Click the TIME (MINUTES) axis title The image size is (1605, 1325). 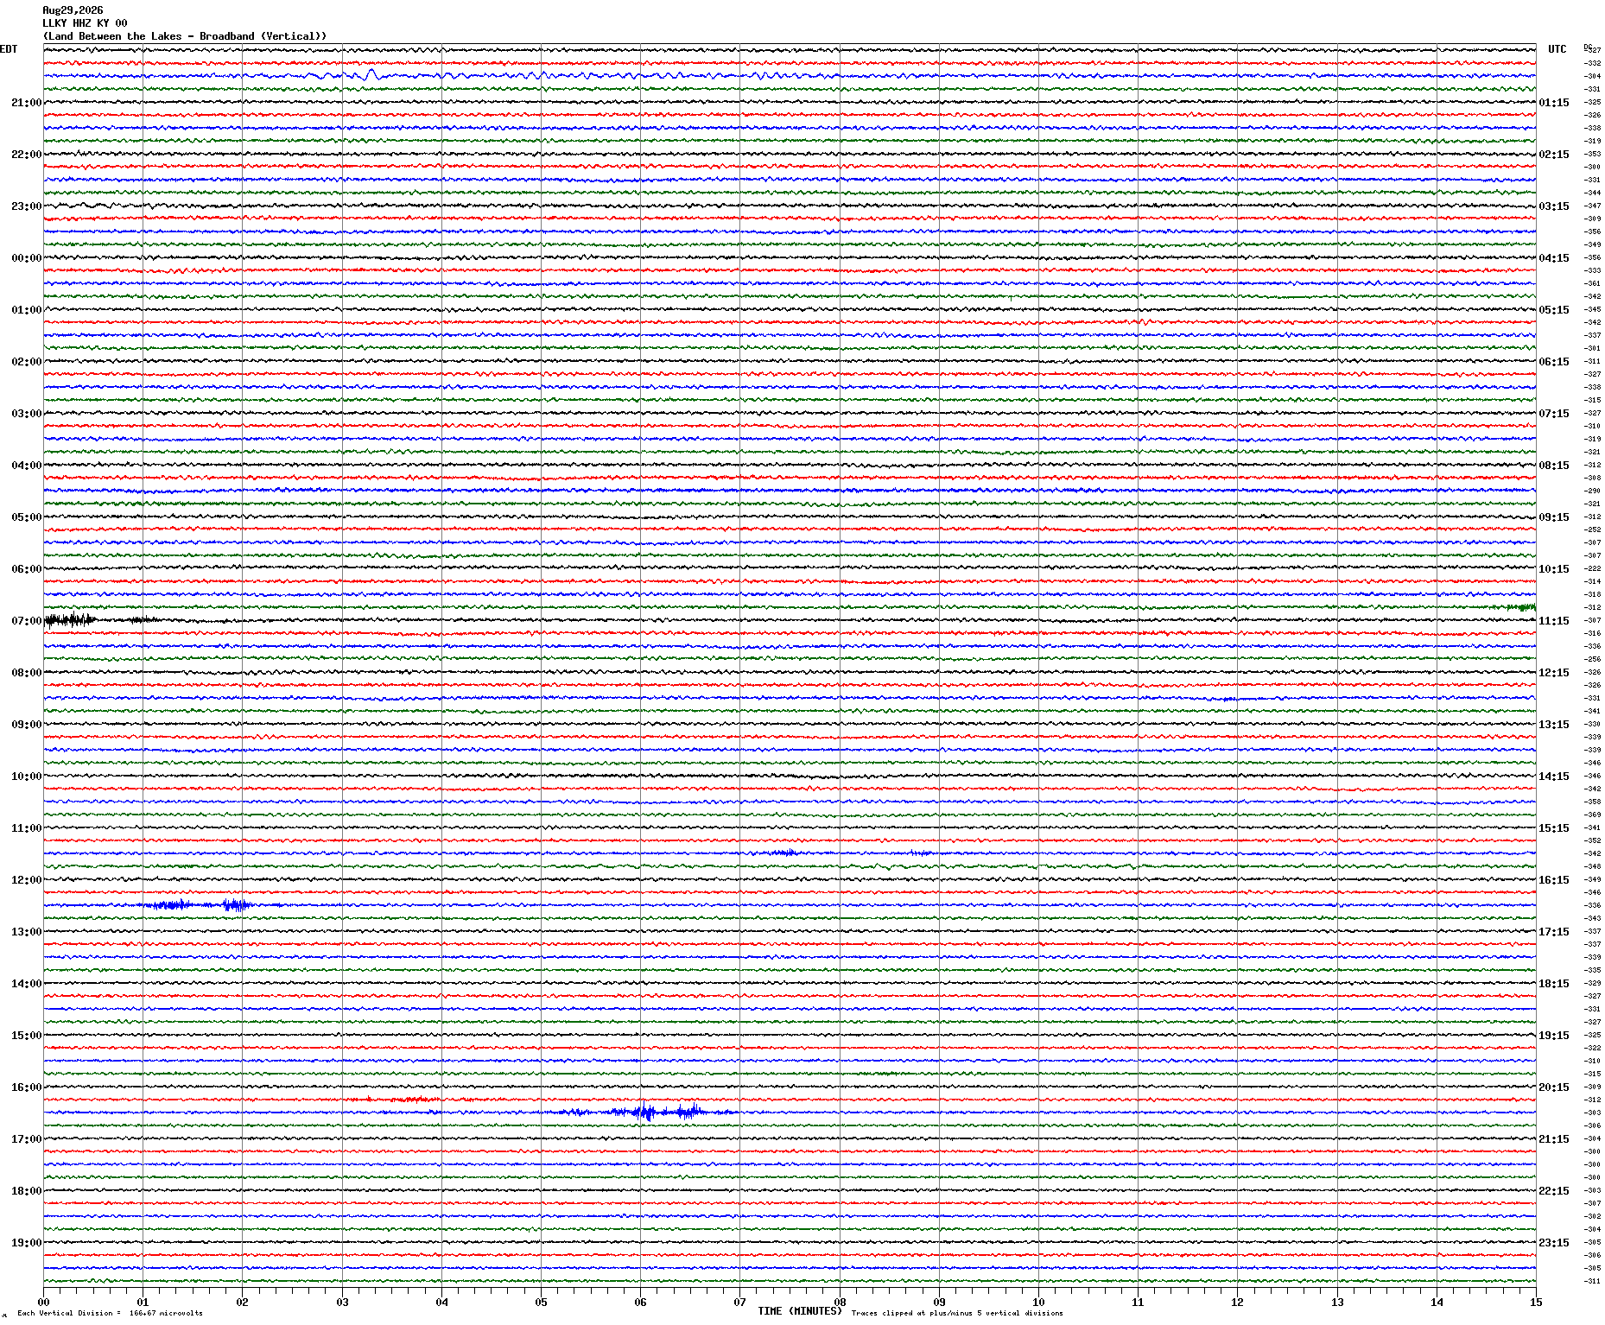click(x=800, y=1311)
